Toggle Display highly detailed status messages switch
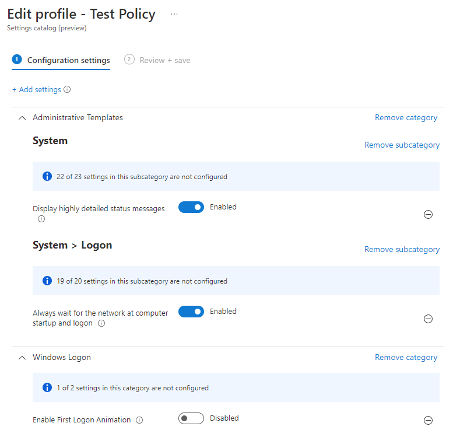This screenshot has width=453, height=437. click(191, 207)
